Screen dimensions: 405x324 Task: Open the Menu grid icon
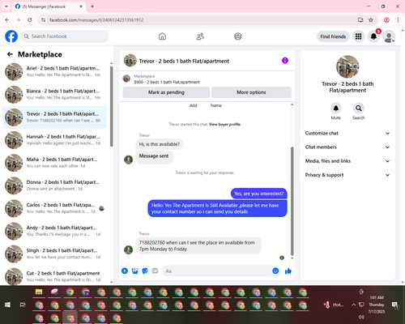pyautogui.click(x=358, y=36)
